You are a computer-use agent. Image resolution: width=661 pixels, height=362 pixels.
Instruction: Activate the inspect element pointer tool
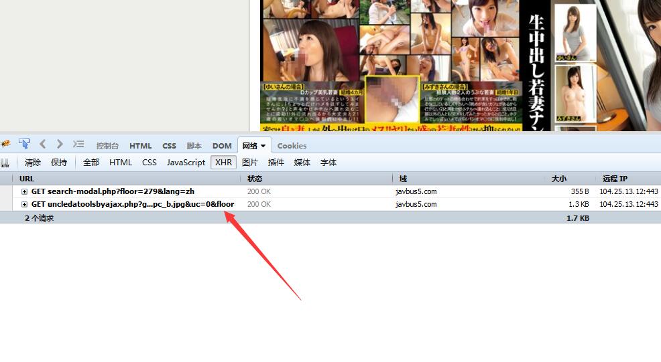(24, 144)
